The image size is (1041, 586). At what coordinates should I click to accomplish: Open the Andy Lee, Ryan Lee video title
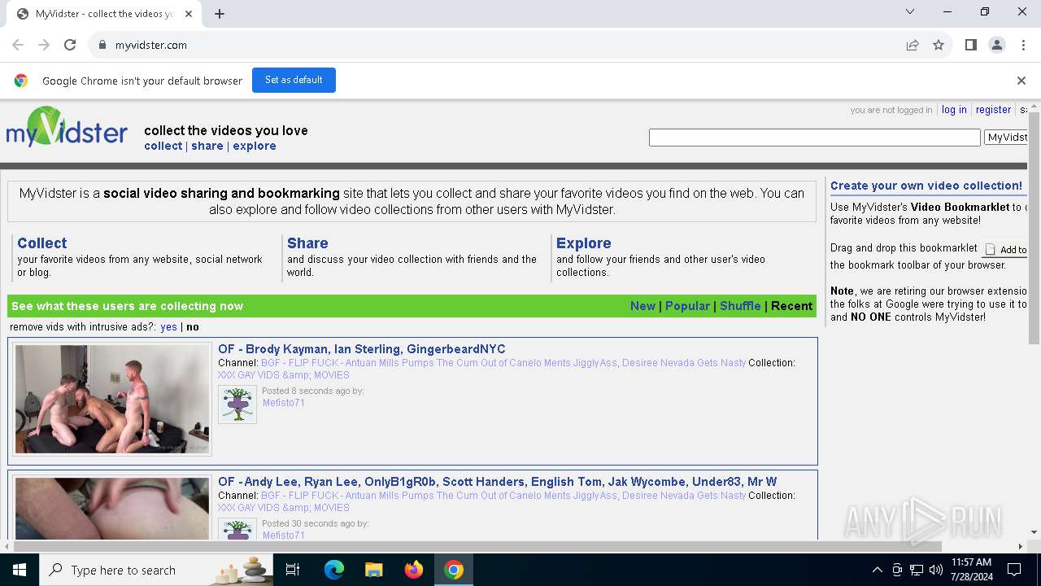[497, 482]
